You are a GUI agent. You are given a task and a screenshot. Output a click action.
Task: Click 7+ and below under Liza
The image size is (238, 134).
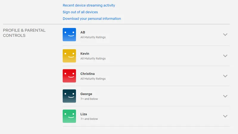pyautogui.click(x=89, y=119)
